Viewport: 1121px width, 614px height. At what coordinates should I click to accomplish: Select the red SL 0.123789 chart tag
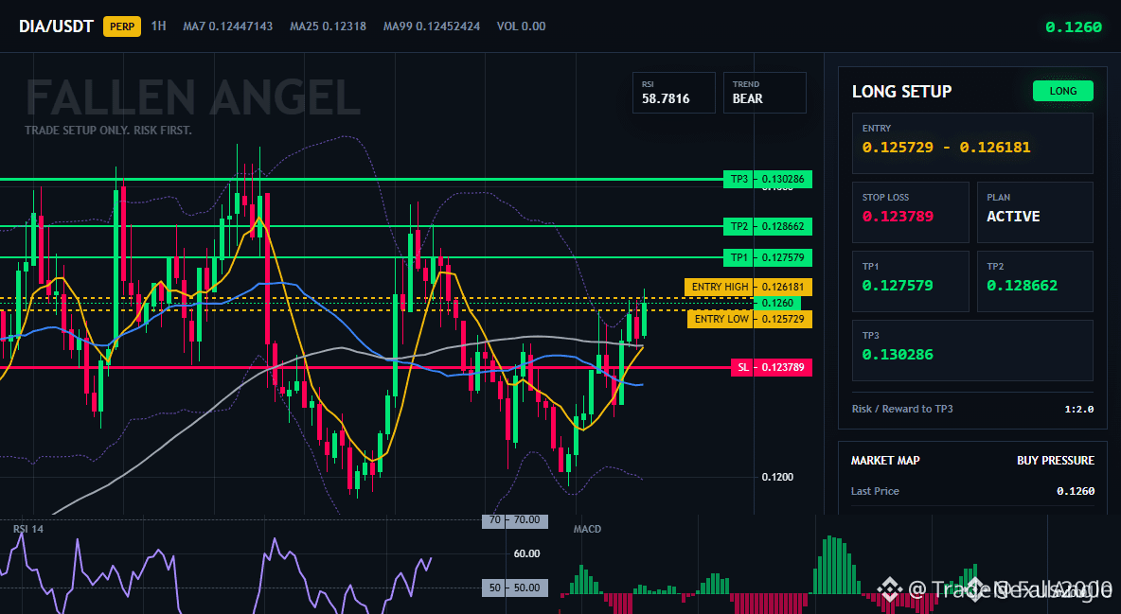click(x=772, y=367)
